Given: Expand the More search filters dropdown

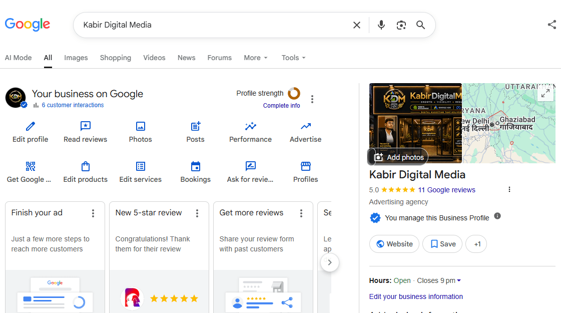Looking at the screenshot, I should tap(256, 58).
